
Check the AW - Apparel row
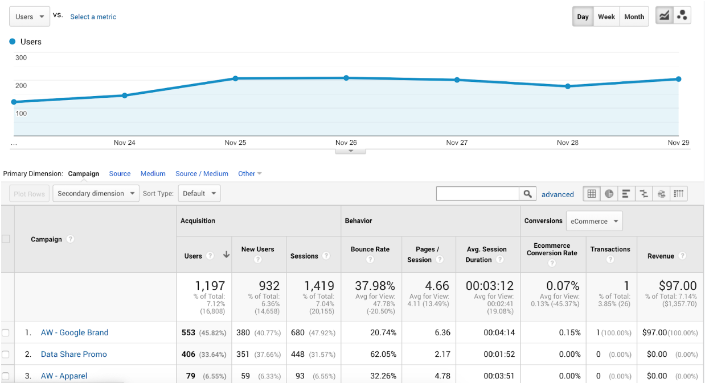click(6, 376)
